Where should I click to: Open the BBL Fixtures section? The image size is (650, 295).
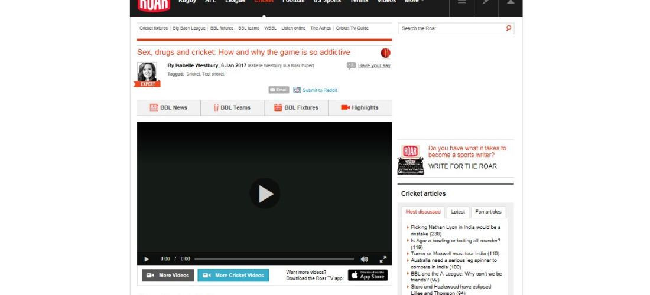click(x=296, y=107)
